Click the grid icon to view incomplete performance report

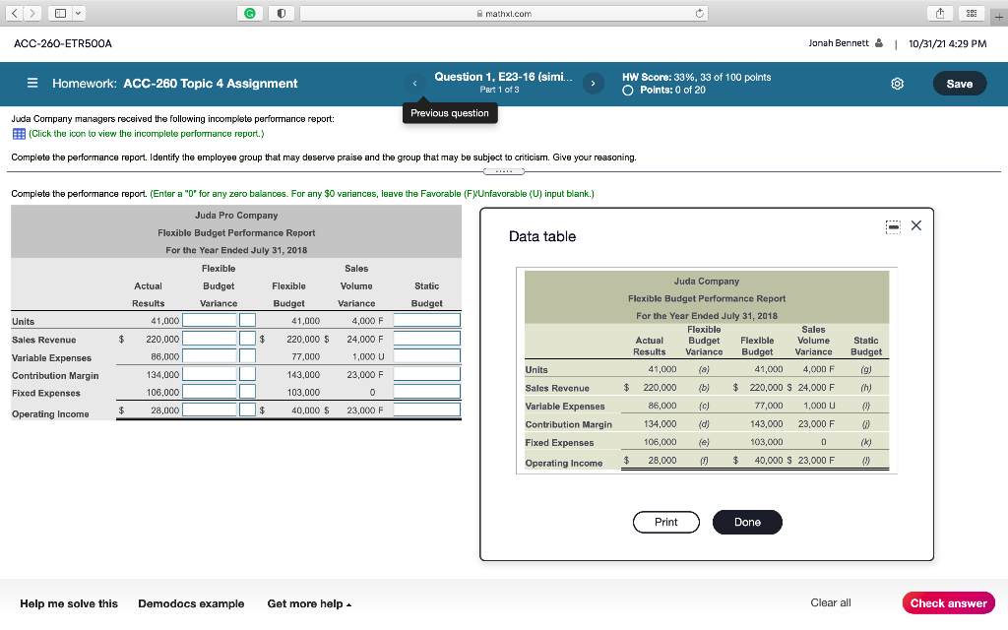15,136
